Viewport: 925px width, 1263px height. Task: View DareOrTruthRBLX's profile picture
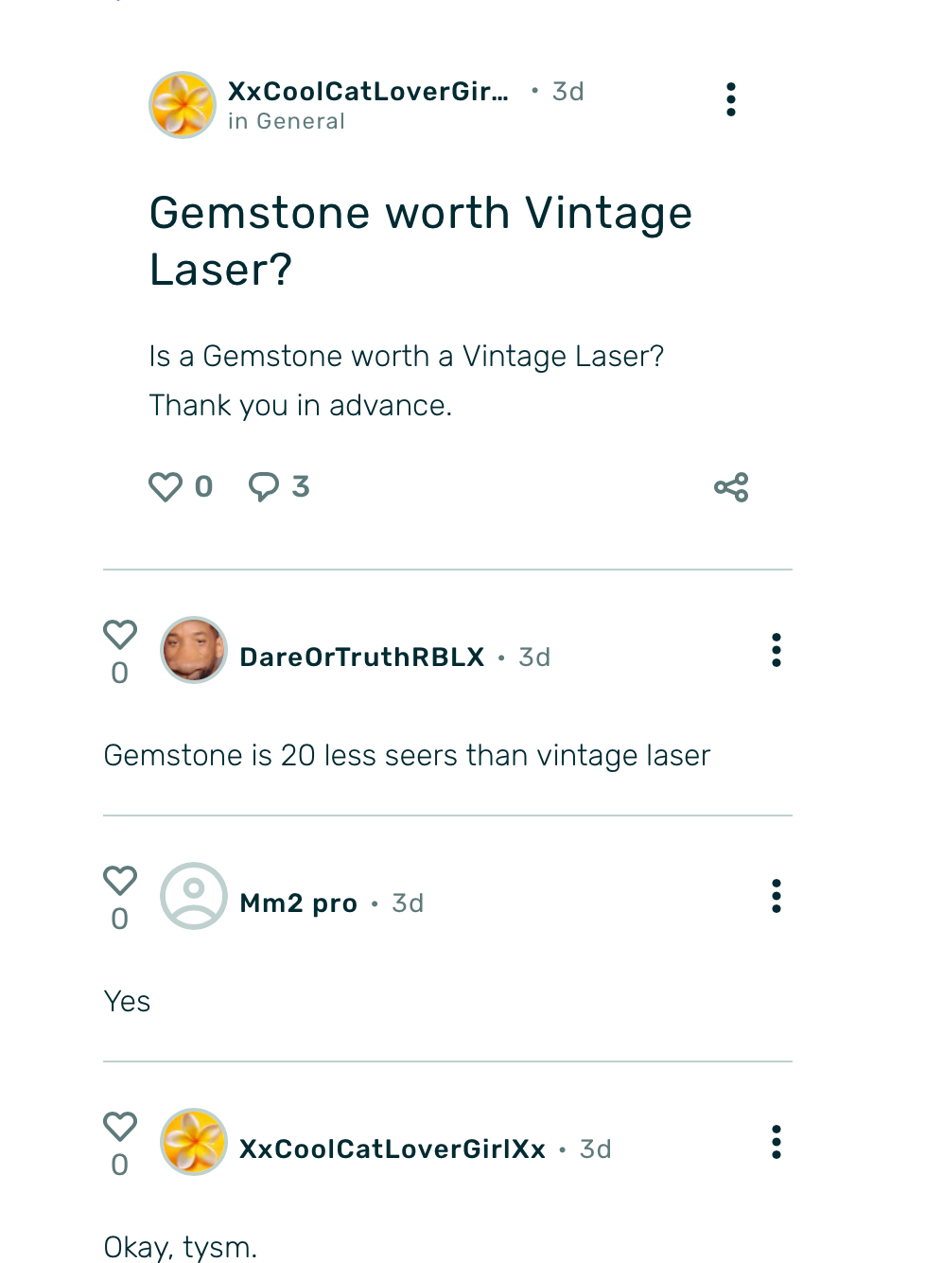(194, 650)
